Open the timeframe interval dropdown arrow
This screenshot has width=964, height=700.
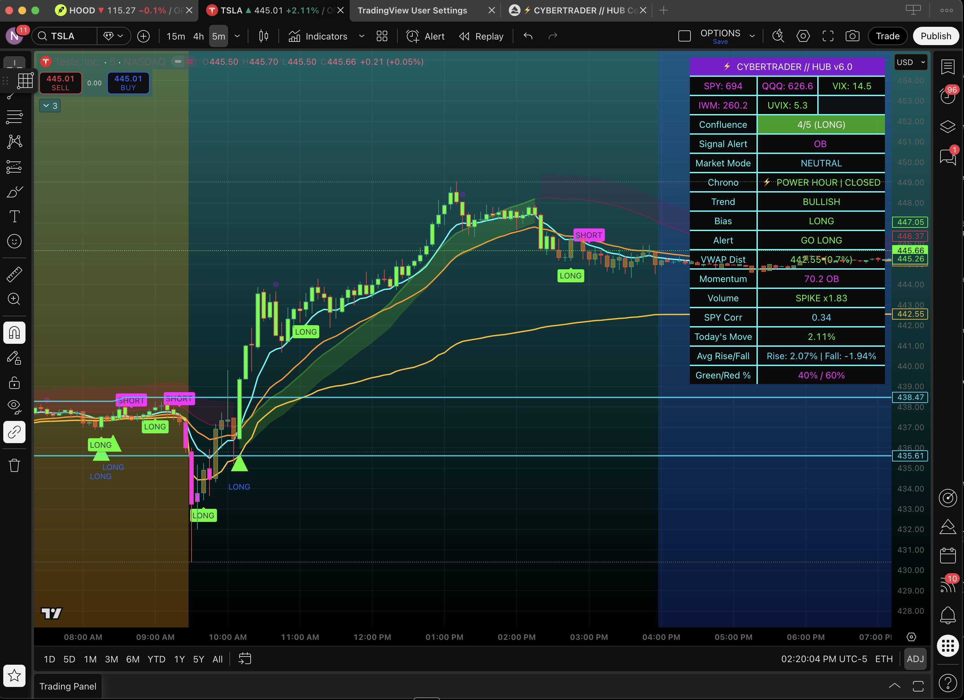pos(237,36)
